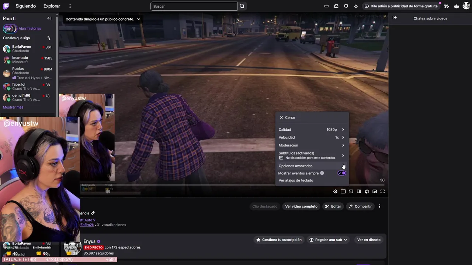Image resolution: width=472 pixels, height=265 pixels.
Task: Click the con 173 espectadores text
Action: point(122,247)
